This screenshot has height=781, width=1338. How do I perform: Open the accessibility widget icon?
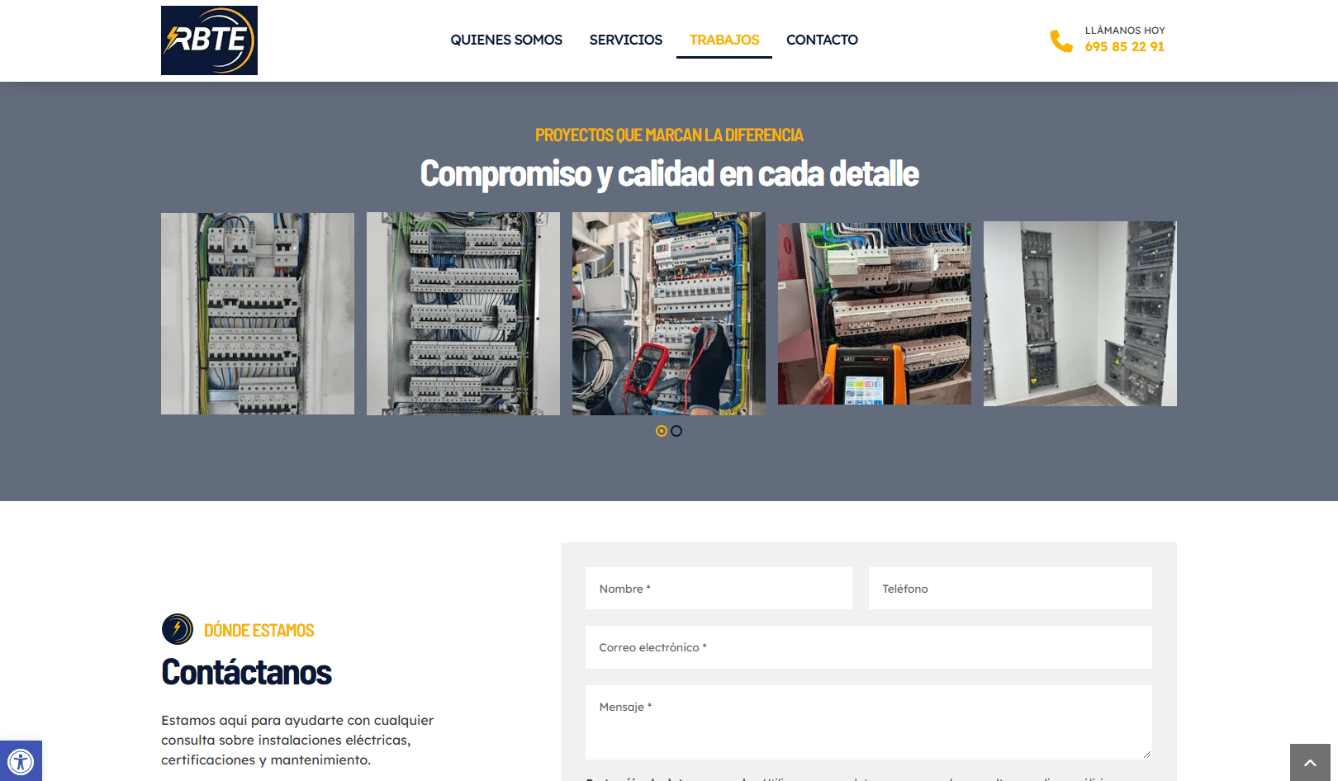click(x=21, y=760)
